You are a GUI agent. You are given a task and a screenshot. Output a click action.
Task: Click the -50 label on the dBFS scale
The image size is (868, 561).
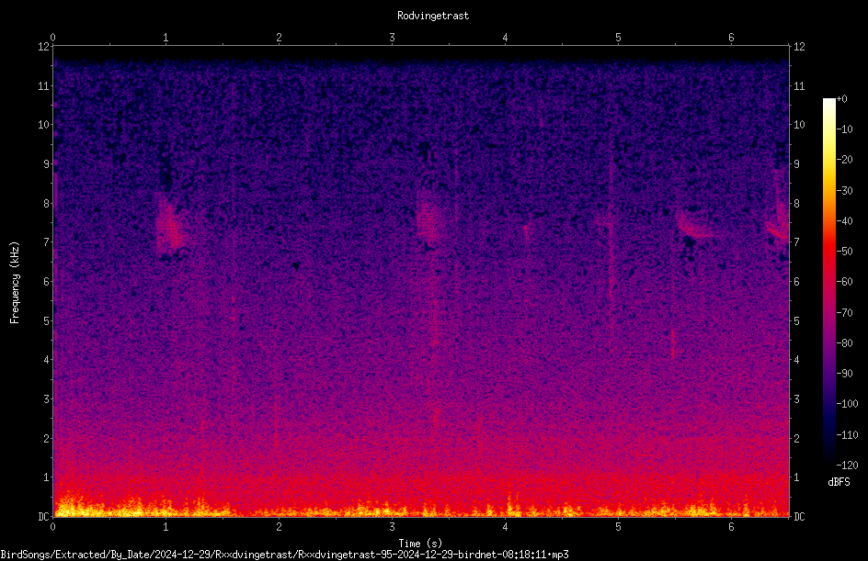pyautogui.click(x=844, y=251)
